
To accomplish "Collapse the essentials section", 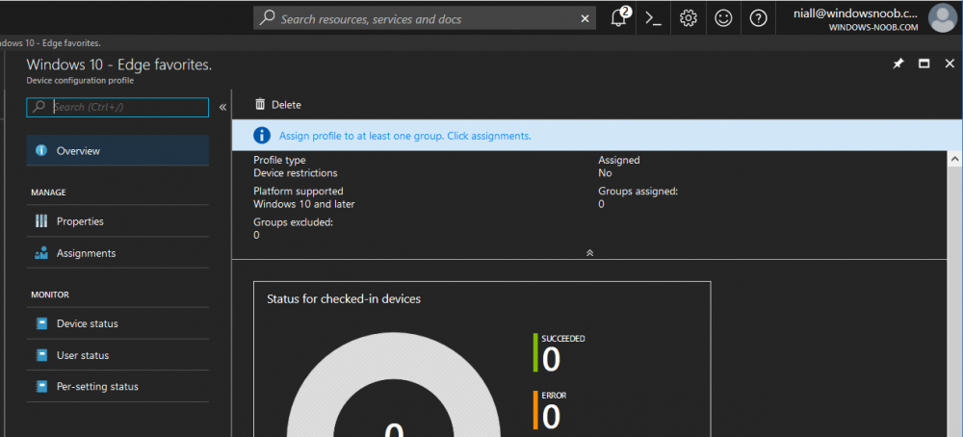I will tap(589, 252).
